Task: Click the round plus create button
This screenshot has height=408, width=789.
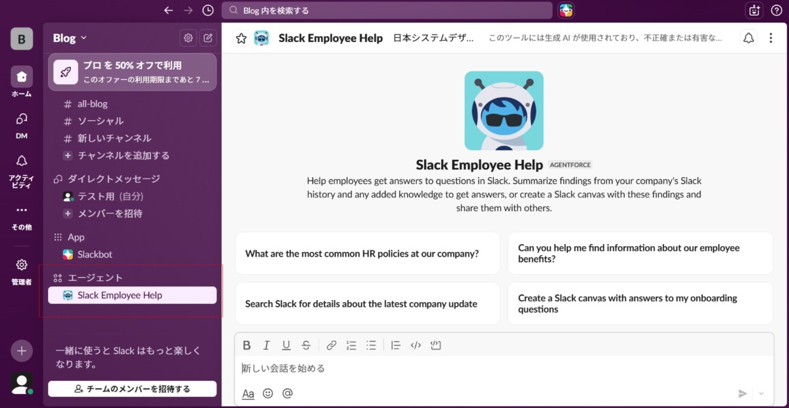Action: point(22,351)
